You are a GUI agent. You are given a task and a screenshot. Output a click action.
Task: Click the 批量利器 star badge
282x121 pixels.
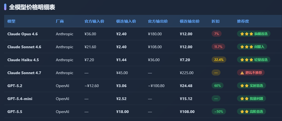click(251, 99)
